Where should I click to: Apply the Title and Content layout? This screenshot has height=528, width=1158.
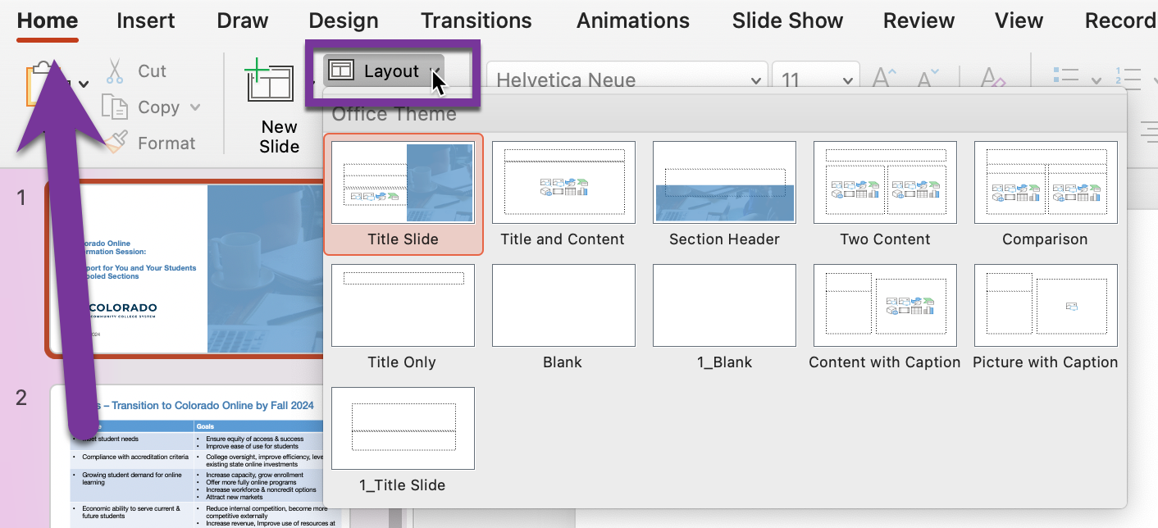[x=563, y=182]
